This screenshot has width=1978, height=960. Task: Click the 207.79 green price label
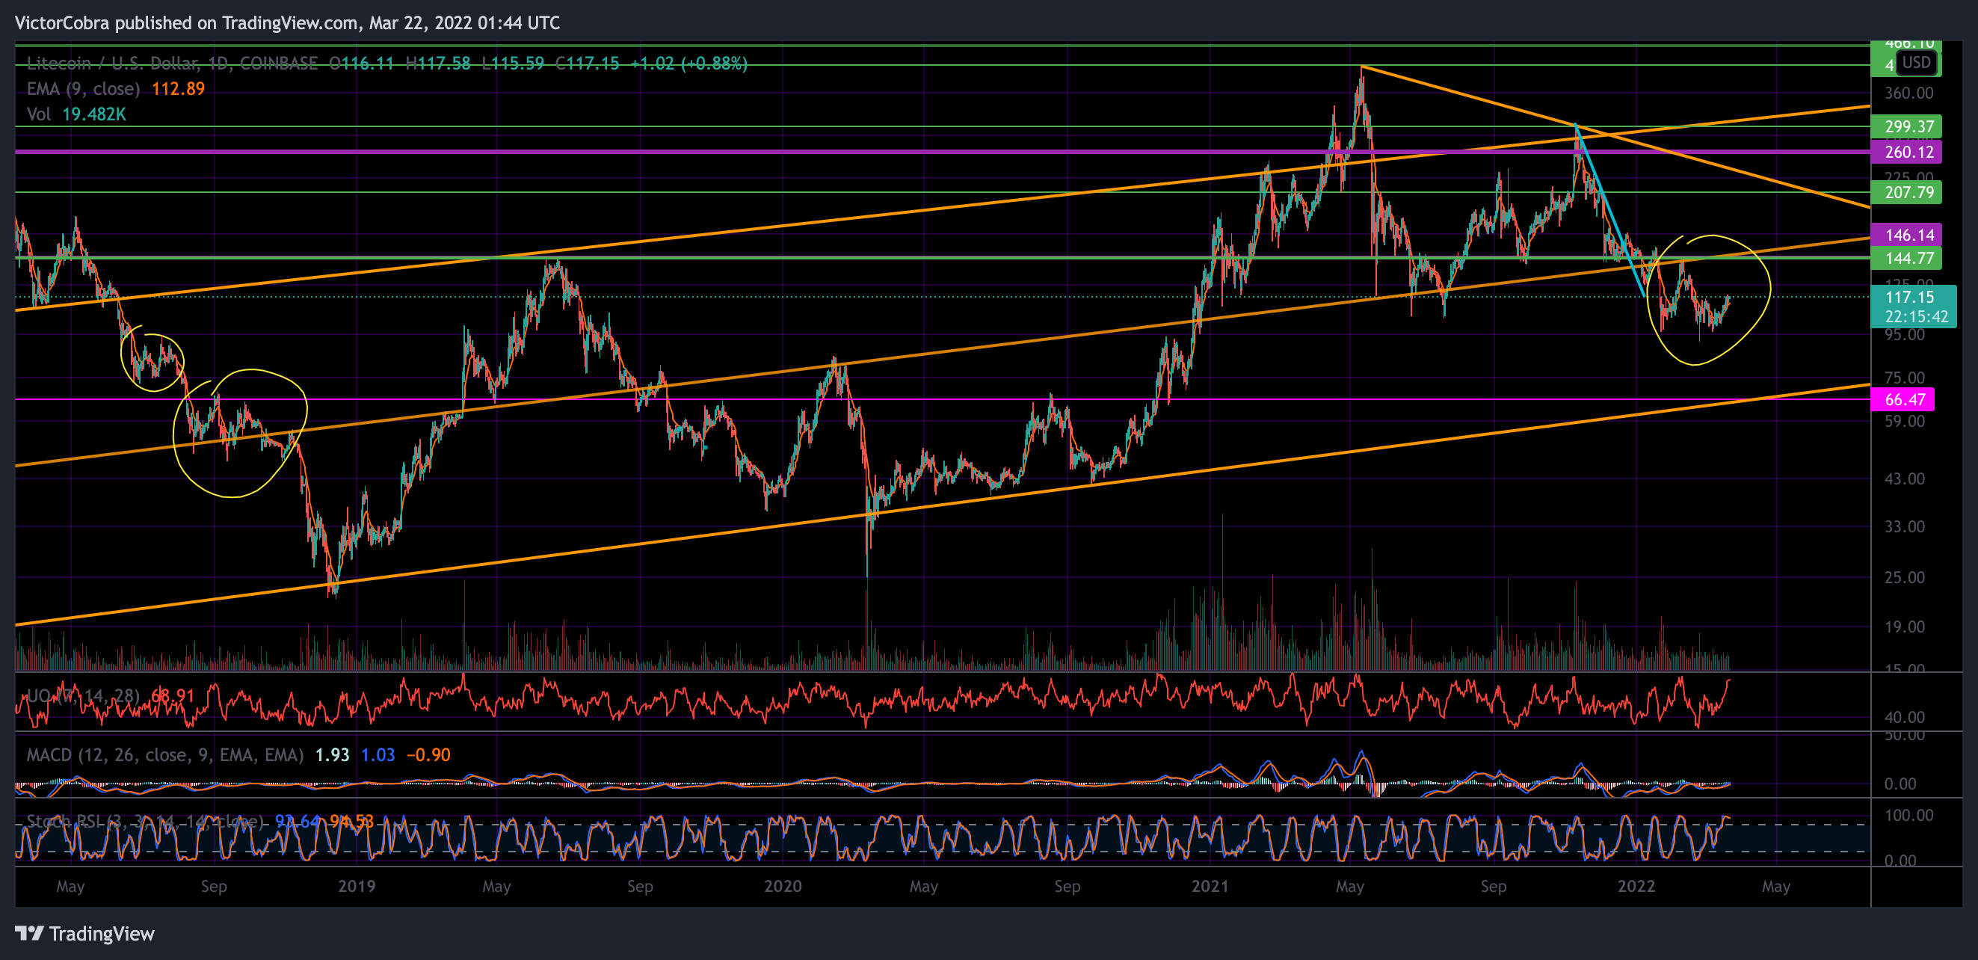(1906, 192)
